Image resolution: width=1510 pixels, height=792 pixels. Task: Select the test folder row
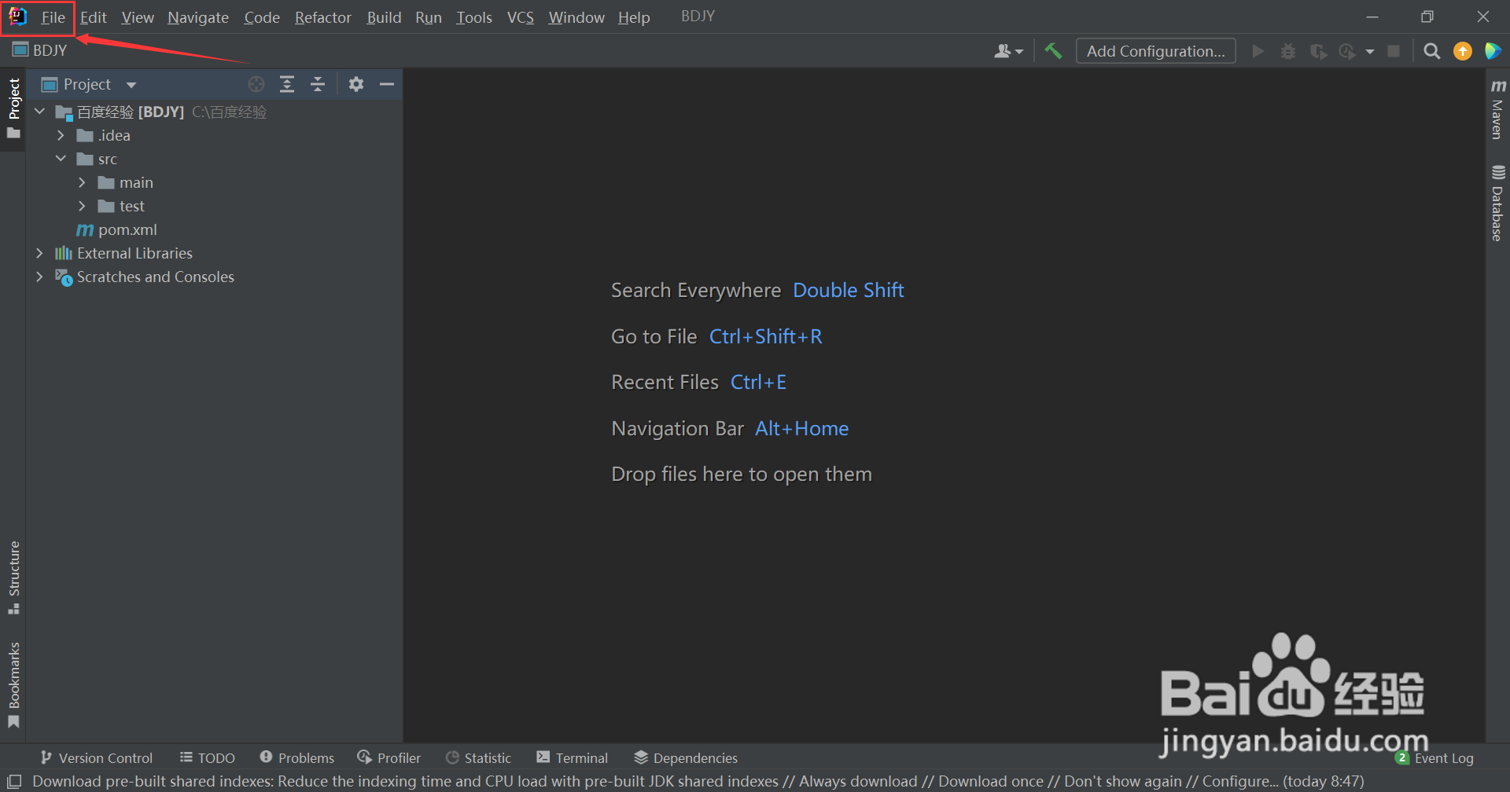pyautogui.click(x=214, y=206)
